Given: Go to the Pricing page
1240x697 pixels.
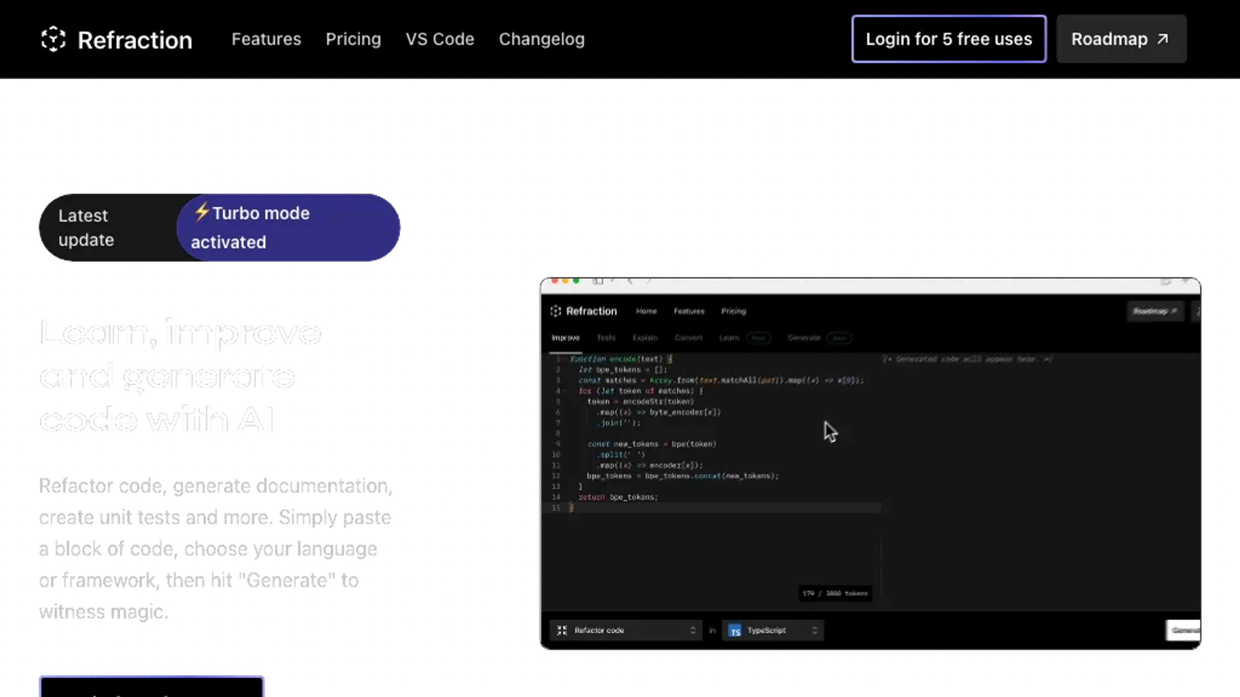Looking at the screenshot, I should [x=353, y=39].
